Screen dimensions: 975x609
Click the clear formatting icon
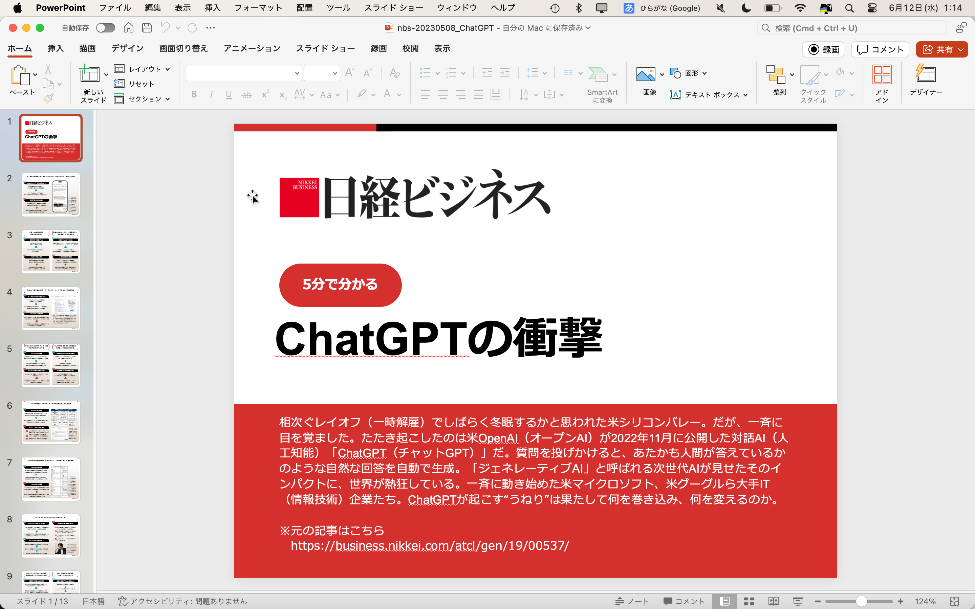tap(394, 73)
